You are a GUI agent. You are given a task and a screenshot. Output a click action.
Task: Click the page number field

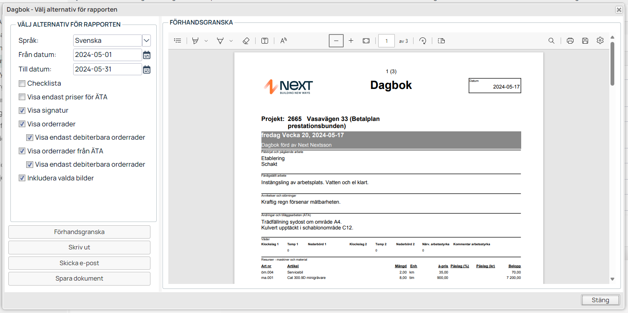pos(387,41)
